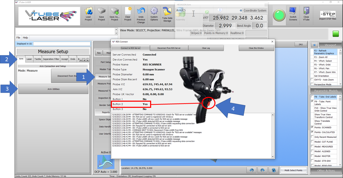Enable Model: MEASURED checkbox

click(x=312, y=146)
